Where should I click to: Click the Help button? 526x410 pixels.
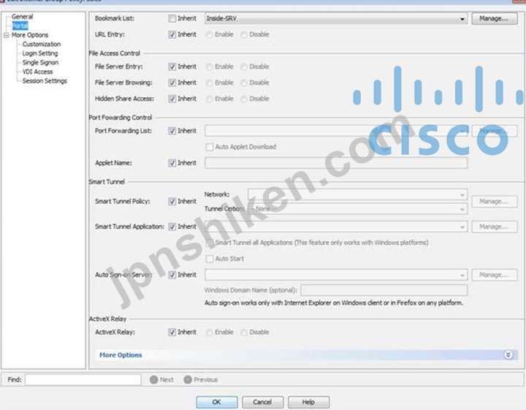308,402
